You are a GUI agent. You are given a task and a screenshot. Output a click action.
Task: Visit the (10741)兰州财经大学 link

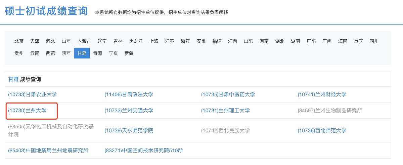click(x=322, y=94)
